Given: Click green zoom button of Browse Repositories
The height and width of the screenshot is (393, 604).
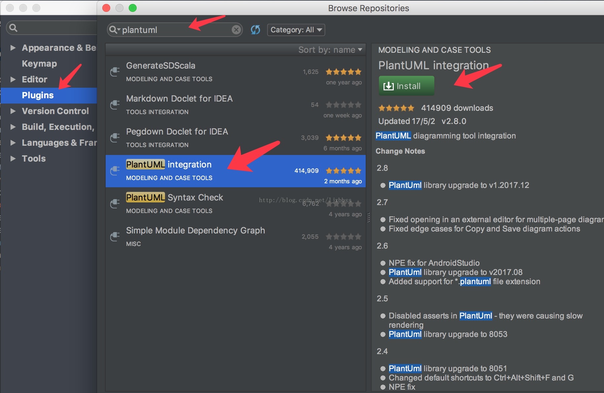Looking at the screenshot, I should [x=133, y=8].
